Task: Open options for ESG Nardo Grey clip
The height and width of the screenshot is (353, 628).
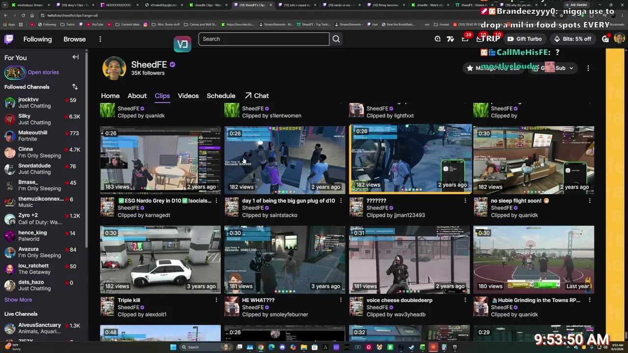Action: pos(216,201)
